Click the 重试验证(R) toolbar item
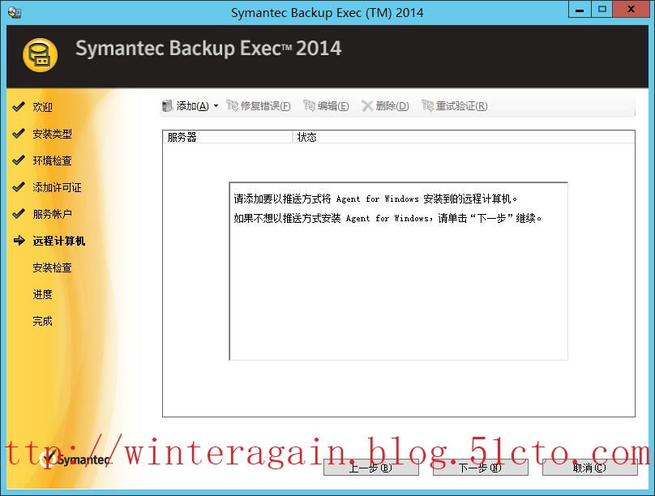 [455, 106]
